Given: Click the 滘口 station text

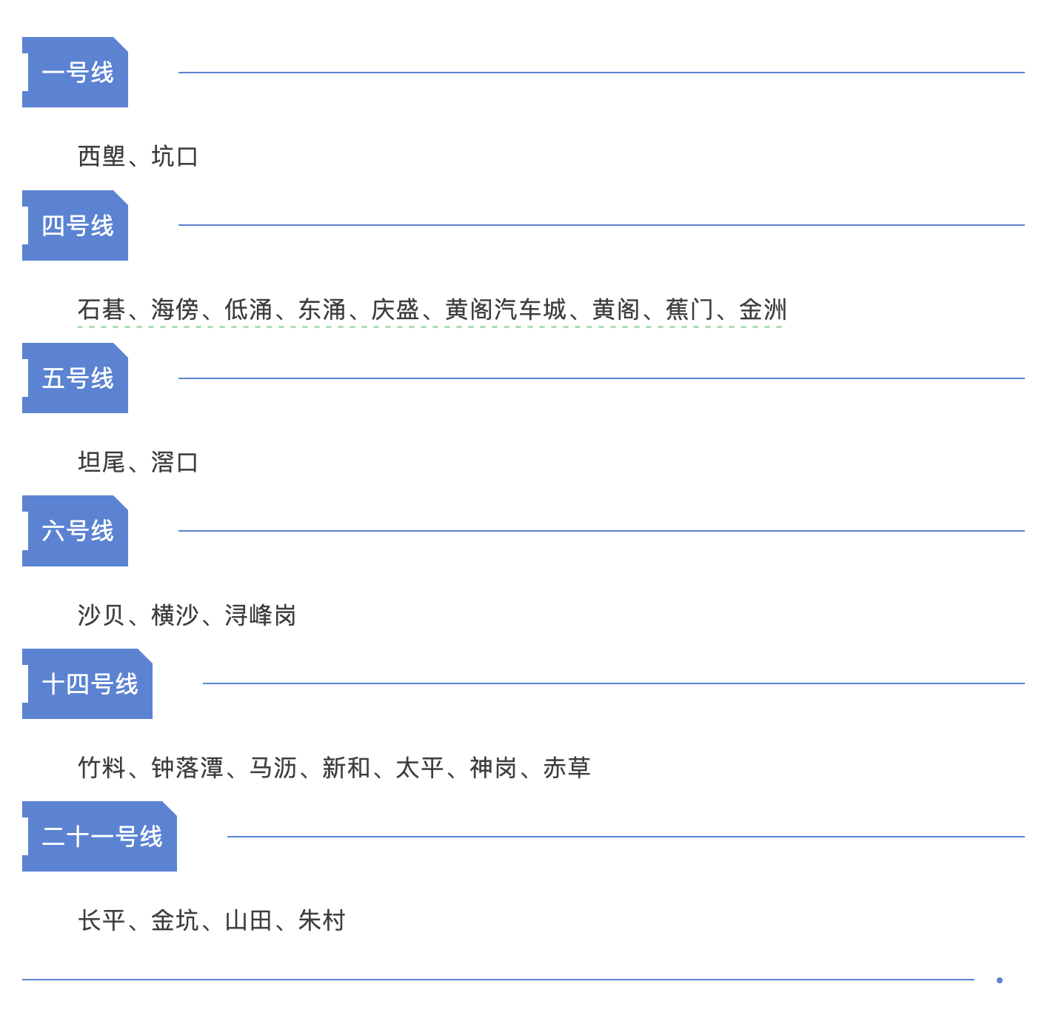Looking at the screenshot, I should click(175, 463).
